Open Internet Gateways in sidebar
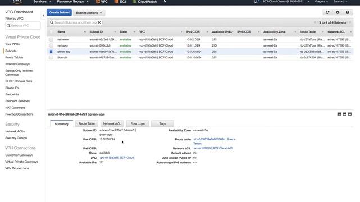Image resolution: width=360 pixels, height=202 pixels. [17, 64]
